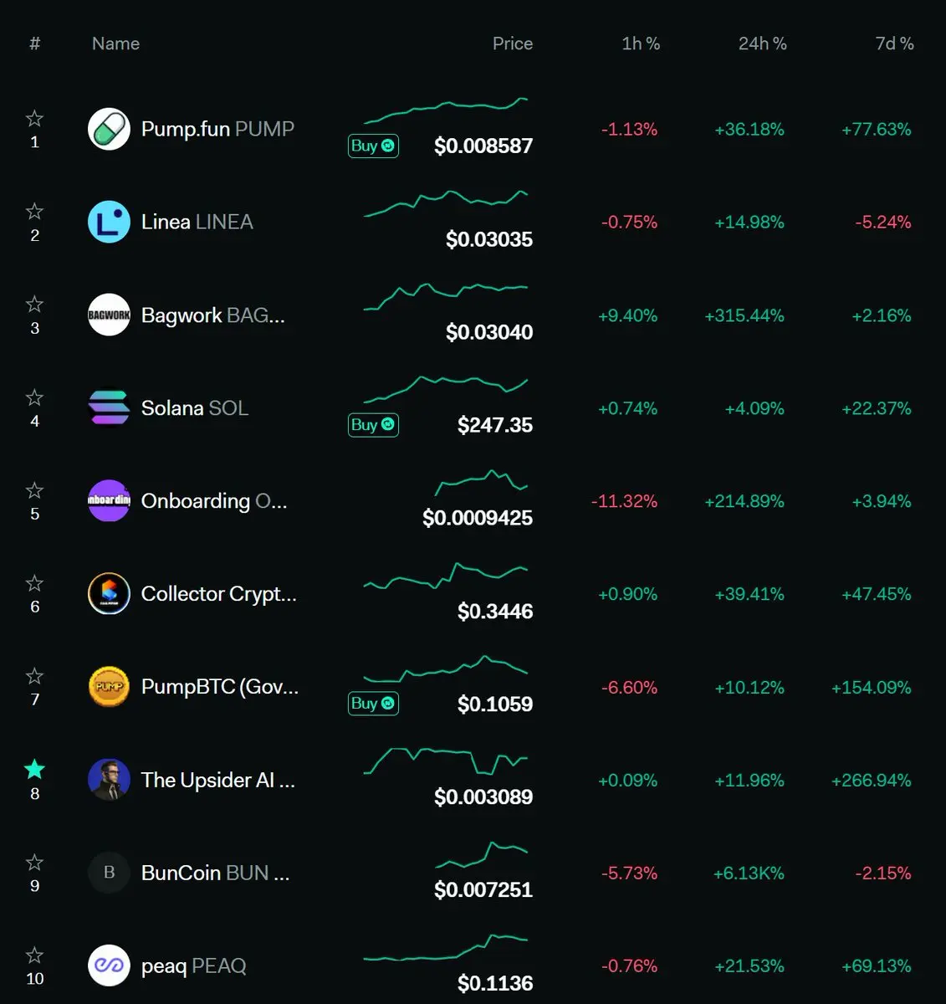The height and width of the screenshot is (1004, 946).
Task: Click the Buy button for PumpBTC
Action: pos(373,704)
